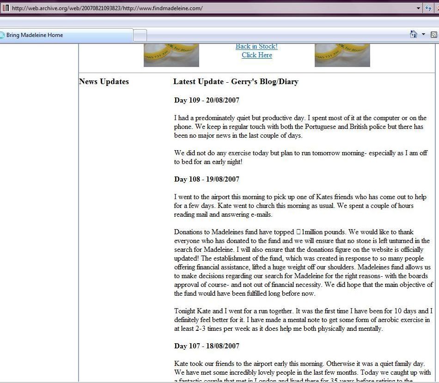Click the Day 108 - 19/08/2007 entry title
The height and width of the screenshot is (383, 439).
coord(207,179)
